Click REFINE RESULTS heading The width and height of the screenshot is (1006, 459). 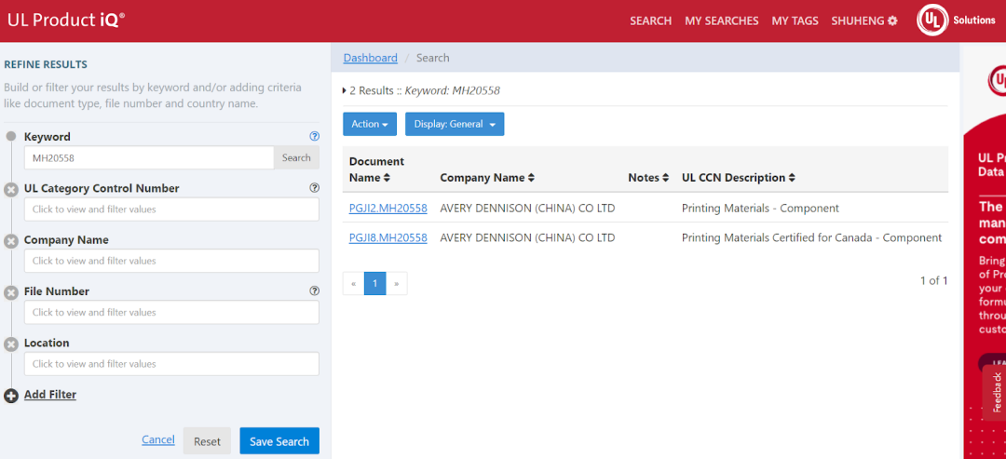click(46, 64)
